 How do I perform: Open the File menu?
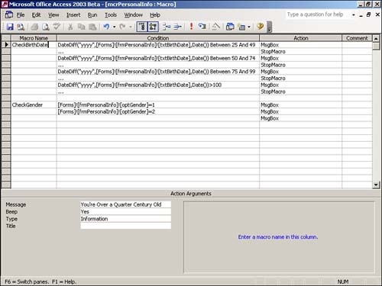[21, 15]
